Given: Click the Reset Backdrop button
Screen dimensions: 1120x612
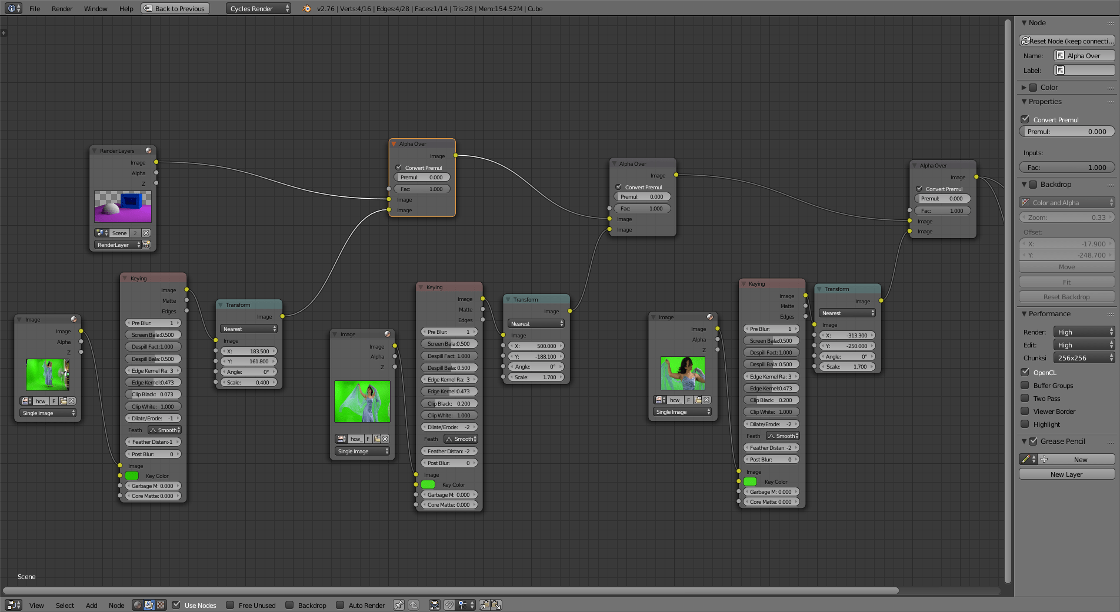Looking at the screenshot, I should [1066, 296].
